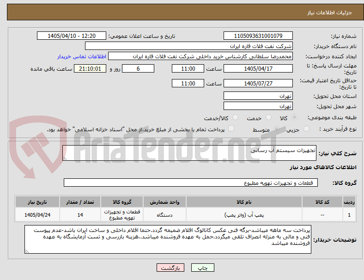Toggle the اسناد خزانه اسلامی payment checkbox
Image resolution: width=364 pixels, height=280 pixels.
coord(231,128)
